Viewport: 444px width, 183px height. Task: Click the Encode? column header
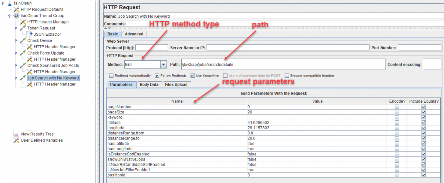coord(397,101)
